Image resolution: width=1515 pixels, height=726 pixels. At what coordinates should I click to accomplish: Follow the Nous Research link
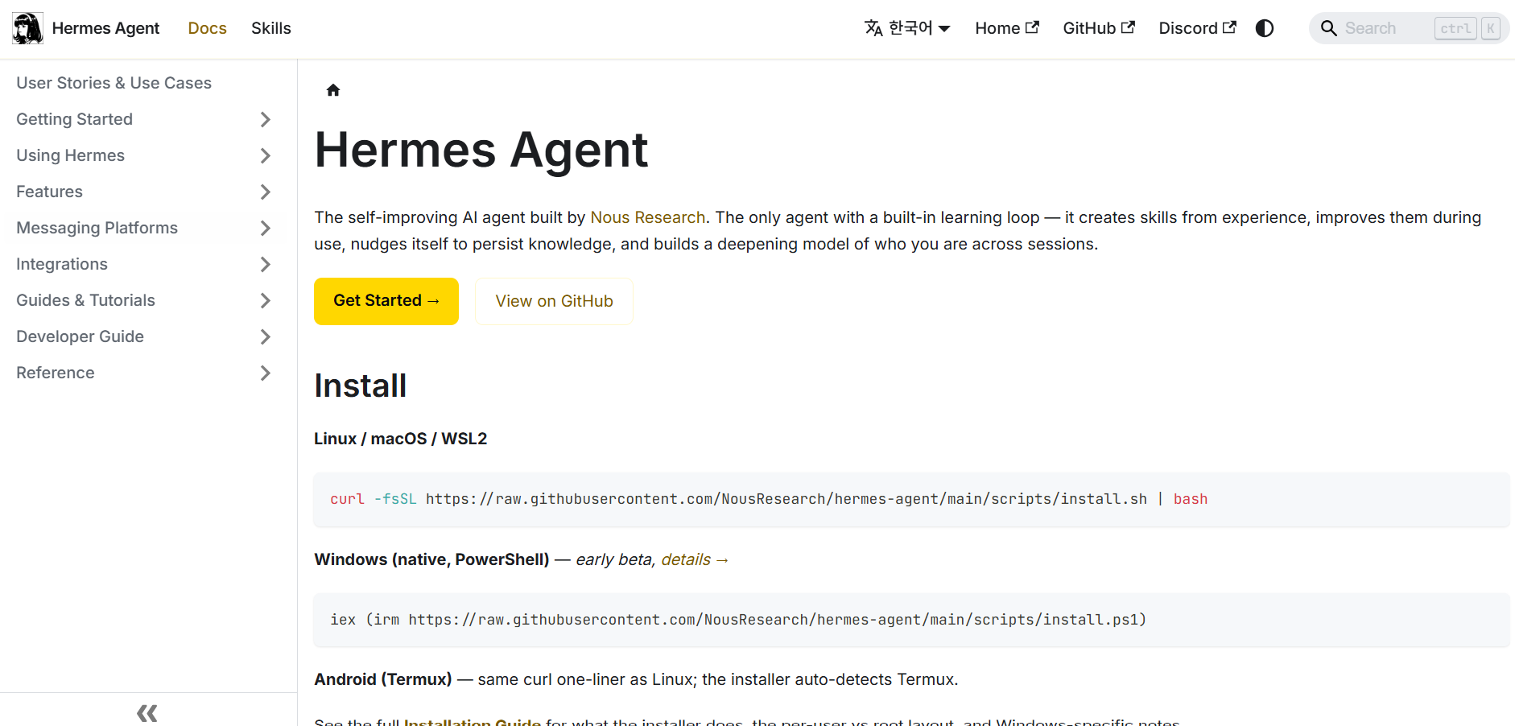point(647,217)
